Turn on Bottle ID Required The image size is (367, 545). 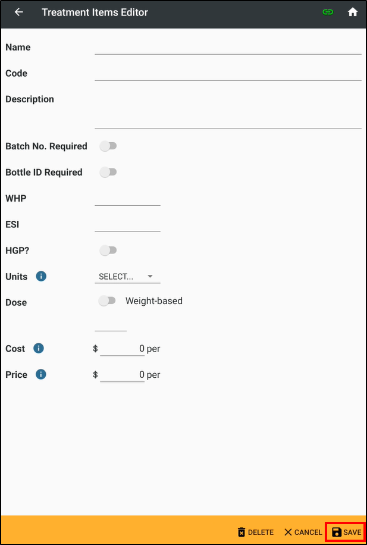[x=108, y=172]
